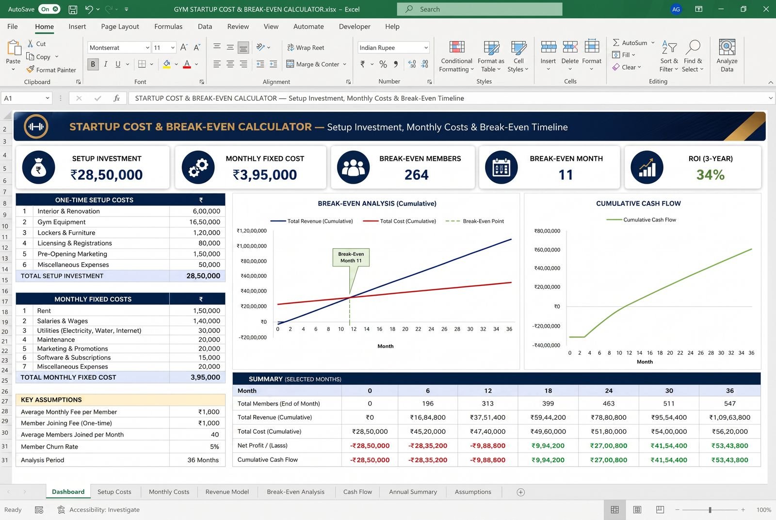Click the Find & Select magnifier icon
This screenshot has height=520, width=776.
(x=693, y=47)
